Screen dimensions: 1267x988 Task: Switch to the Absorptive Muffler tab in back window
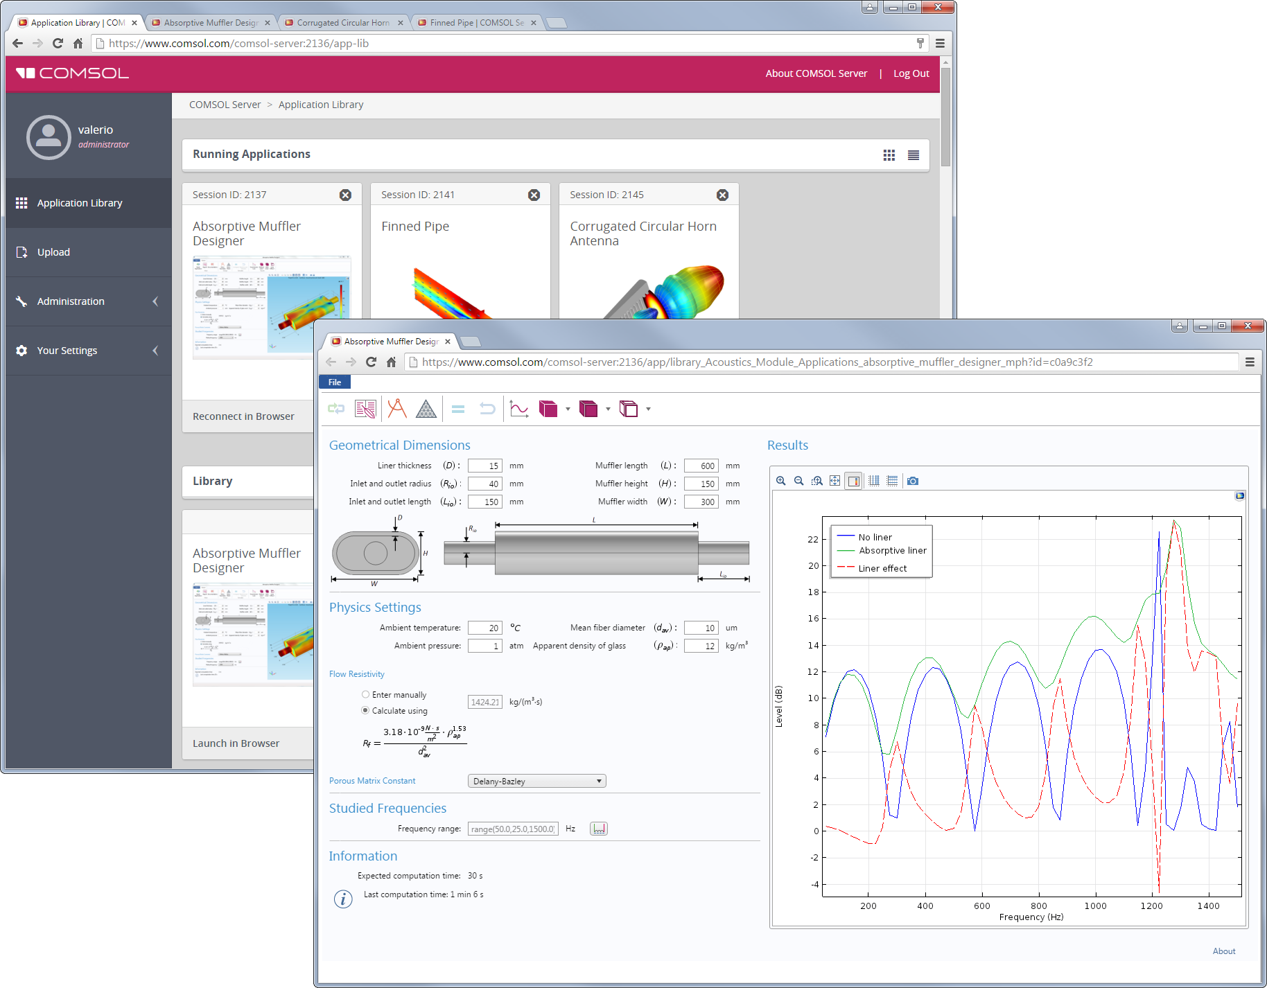(x=210, y=23)
